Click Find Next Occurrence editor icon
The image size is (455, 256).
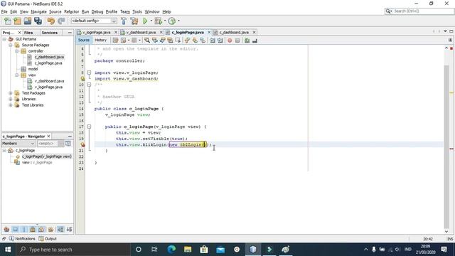click(x=163, y=41)
